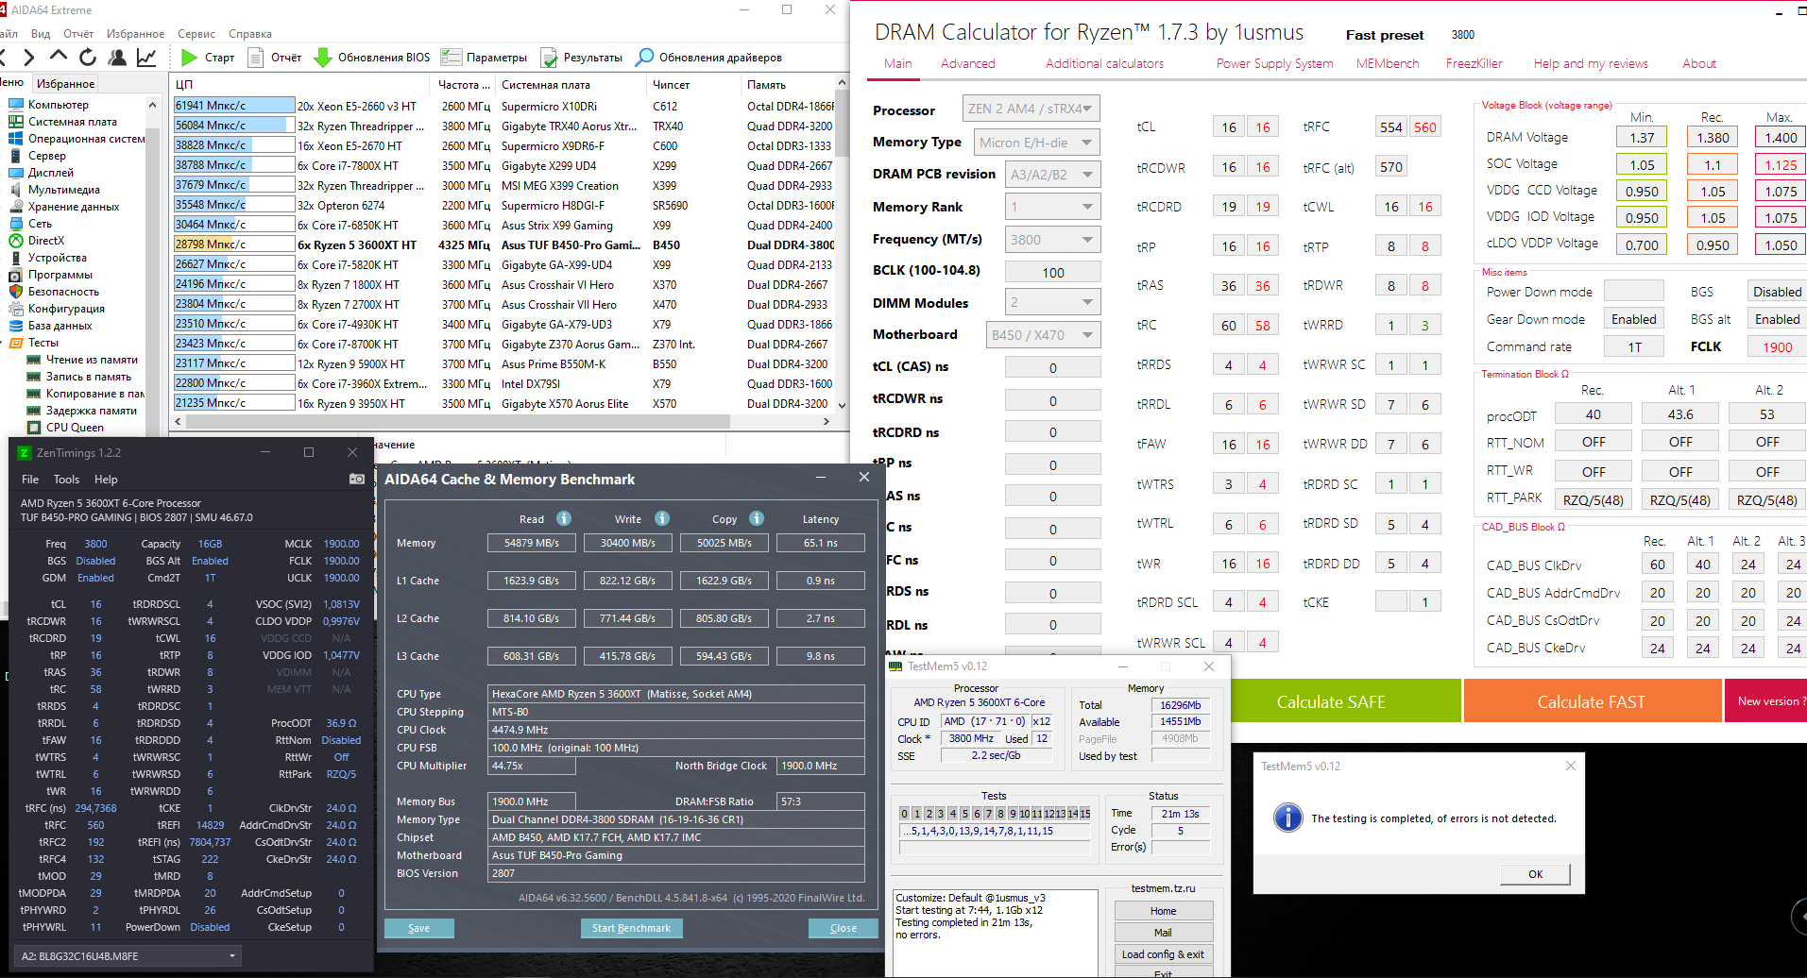Click the Home button in TestMem5
The width and height of the screenshot is (1807, 978).
point(1163,911)
